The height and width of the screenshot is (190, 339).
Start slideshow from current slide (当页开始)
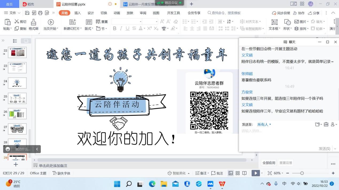51,22
